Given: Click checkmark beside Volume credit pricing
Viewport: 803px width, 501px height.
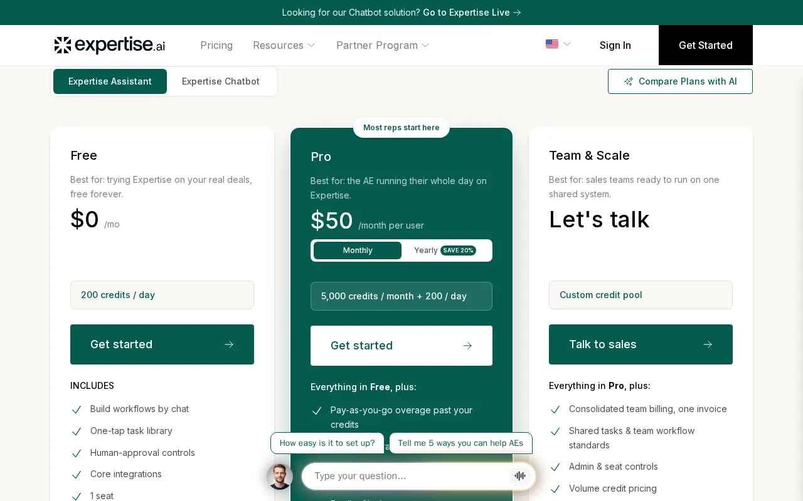Looking at the screenshot, I should (555, 489).
